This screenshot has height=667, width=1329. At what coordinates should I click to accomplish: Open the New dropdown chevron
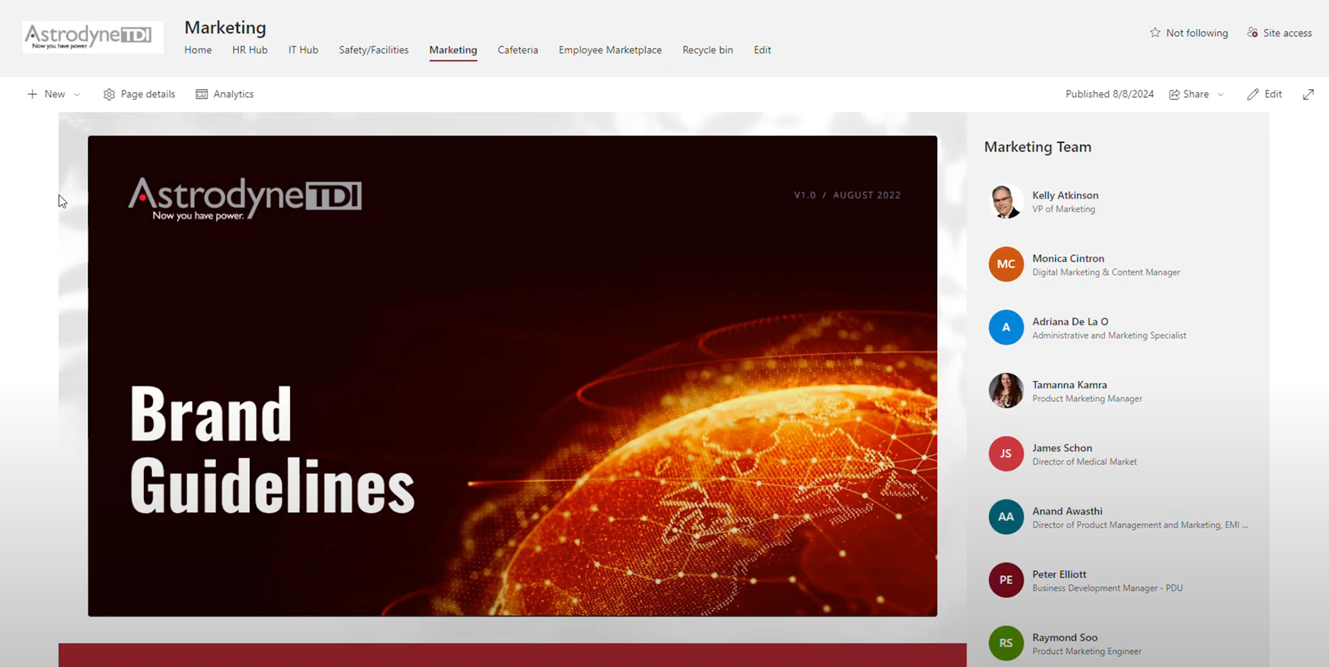click(x=77, y=94)
